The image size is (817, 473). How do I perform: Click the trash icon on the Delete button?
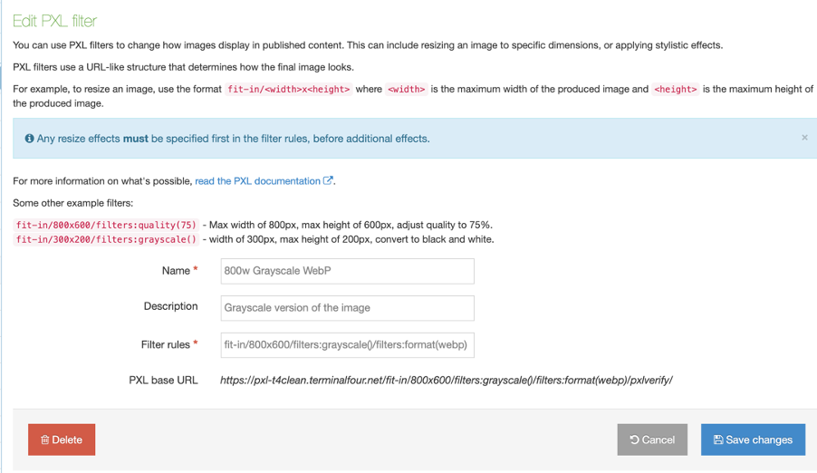(x=45, y=440)
